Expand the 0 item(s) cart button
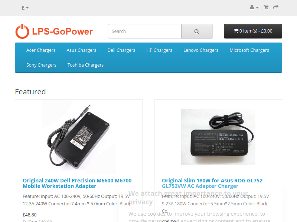 (x=253, y=31)
